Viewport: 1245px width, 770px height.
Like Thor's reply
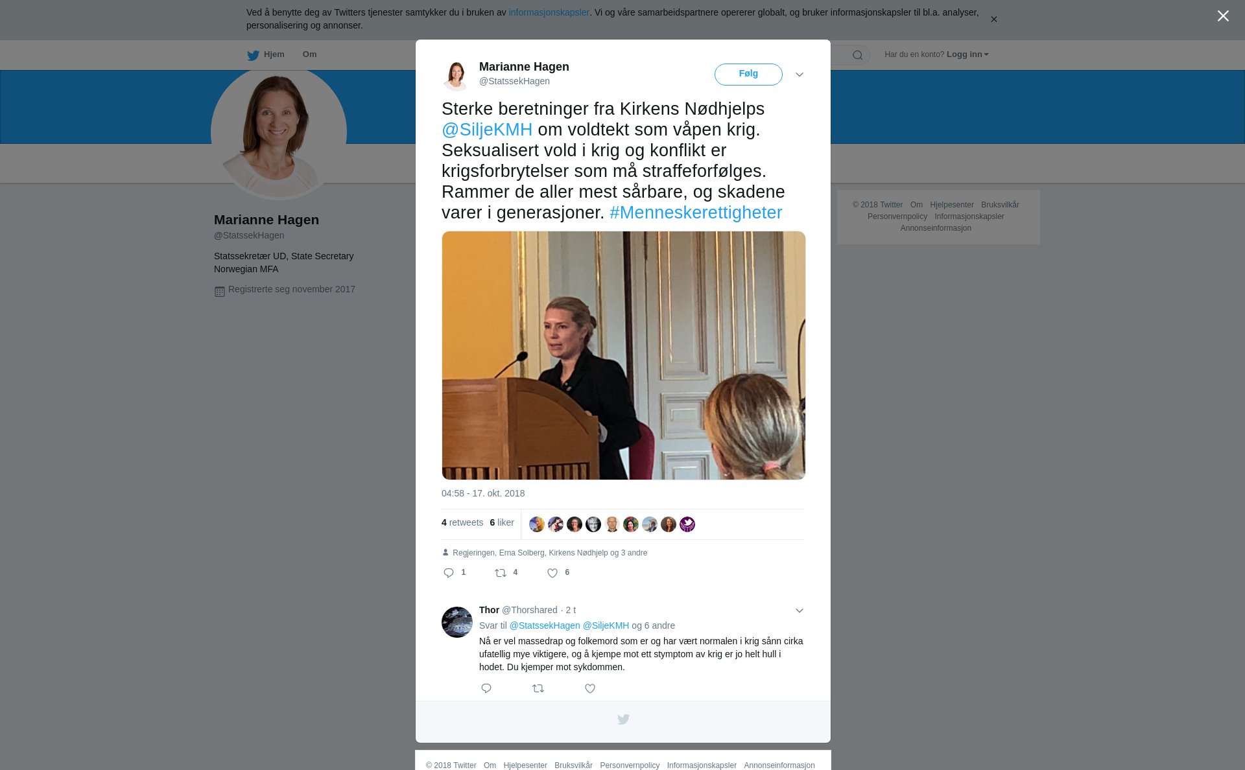(590, 688)
